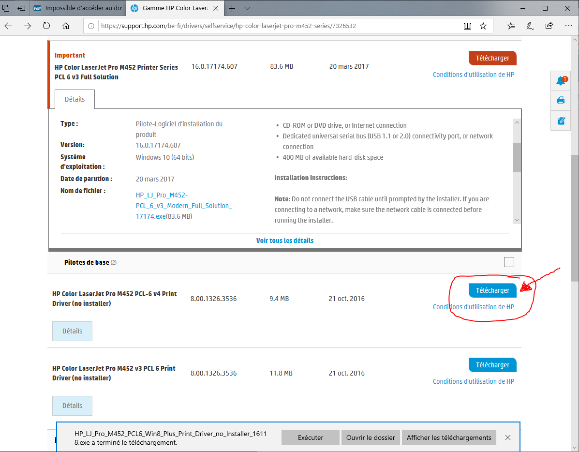Click the site information icon in address bar
This screenshot has width=579, height=452.
click(x=91, y=26)
